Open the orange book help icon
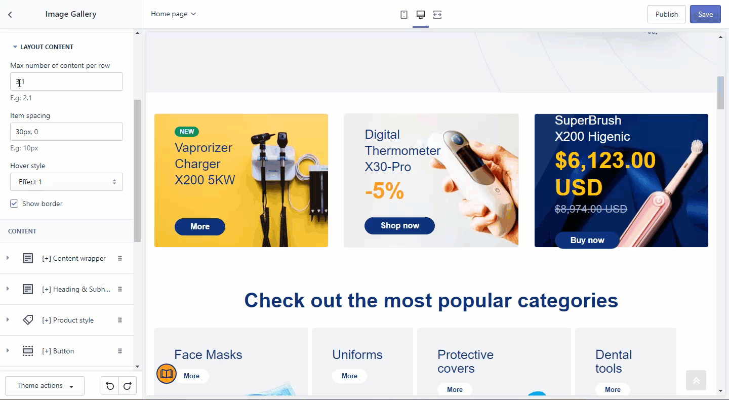This screenshot has width=729, height=400. tap(167, 374)
